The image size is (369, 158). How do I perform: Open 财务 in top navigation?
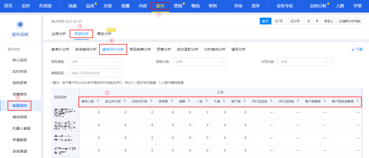(x=213, y=6)
